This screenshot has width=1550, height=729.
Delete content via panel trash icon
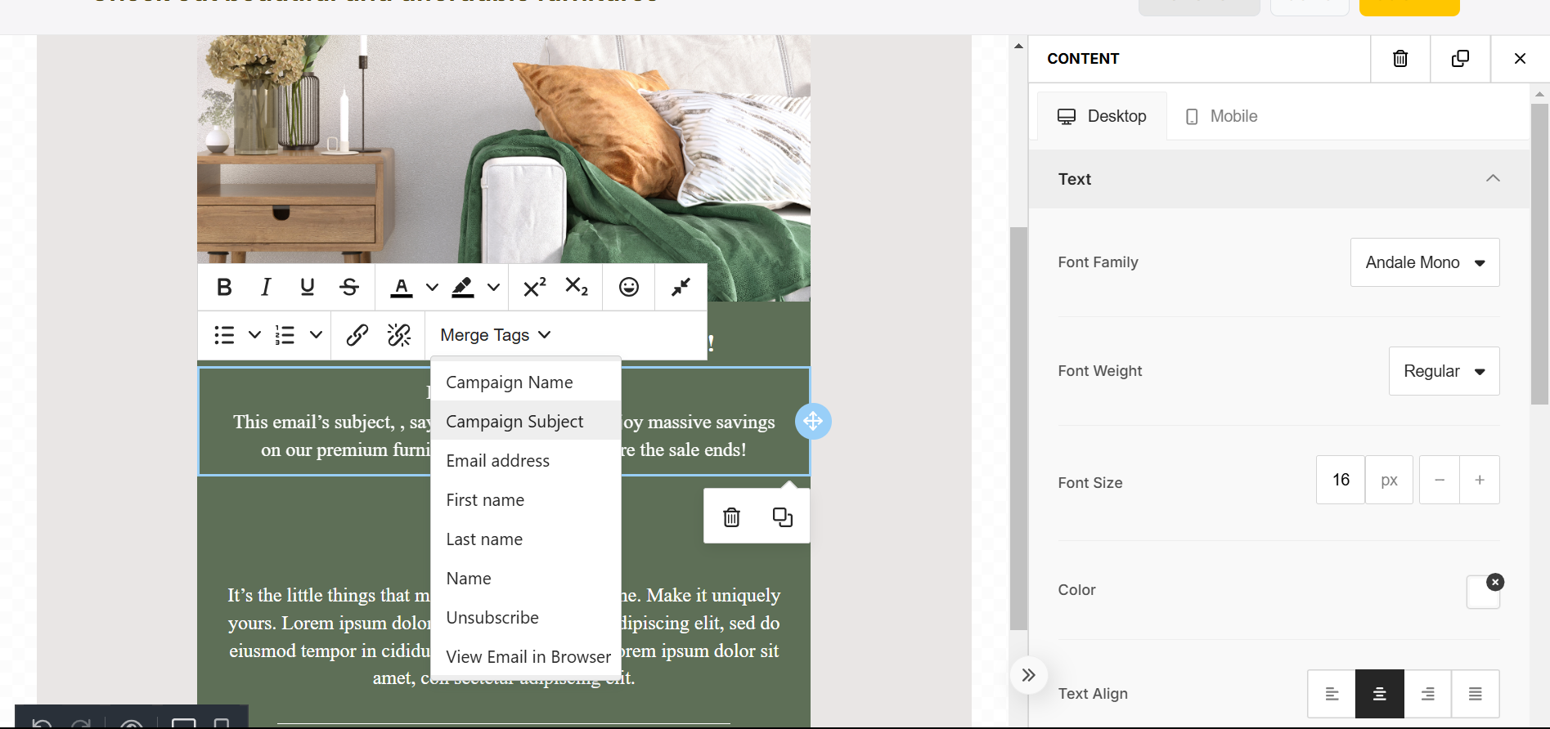pyautogui.click(x=1399, y=59)
